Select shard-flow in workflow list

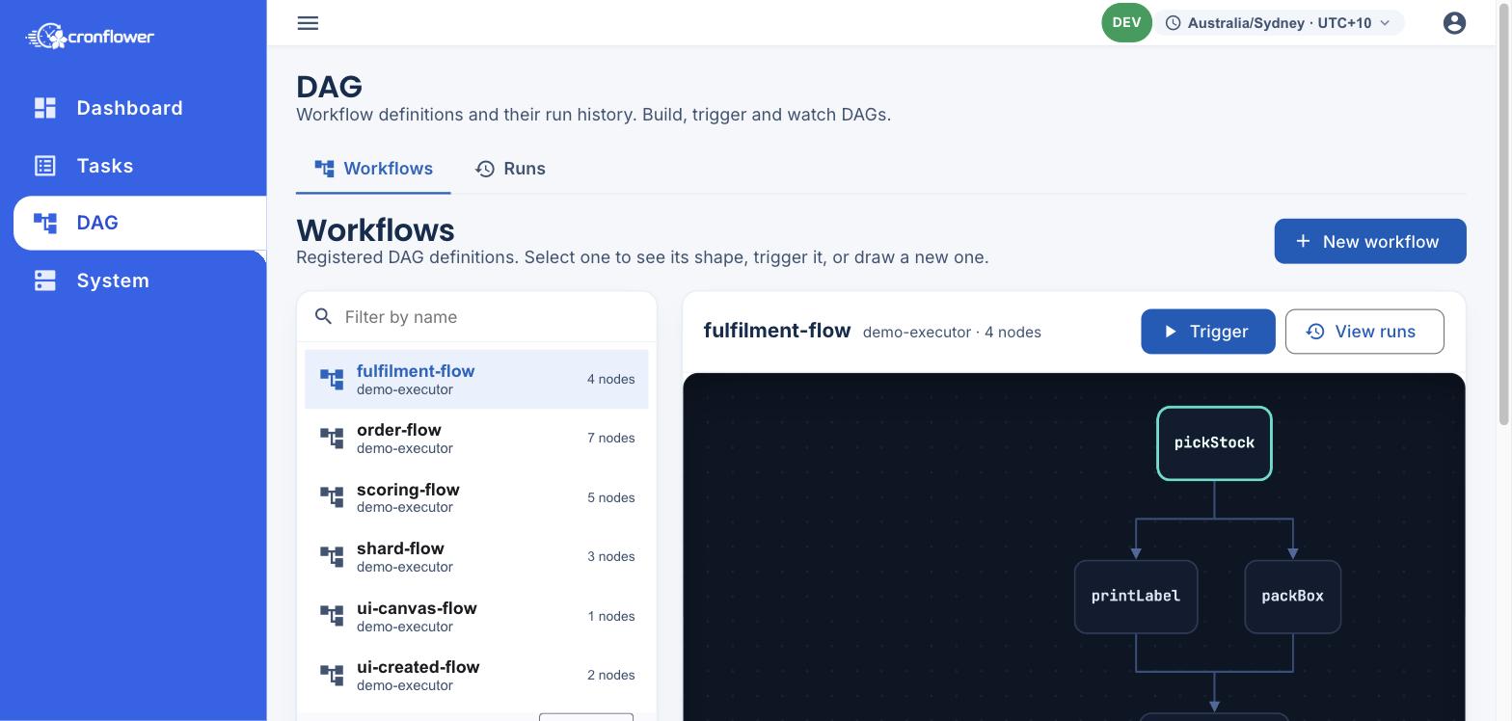pos(476,557)
